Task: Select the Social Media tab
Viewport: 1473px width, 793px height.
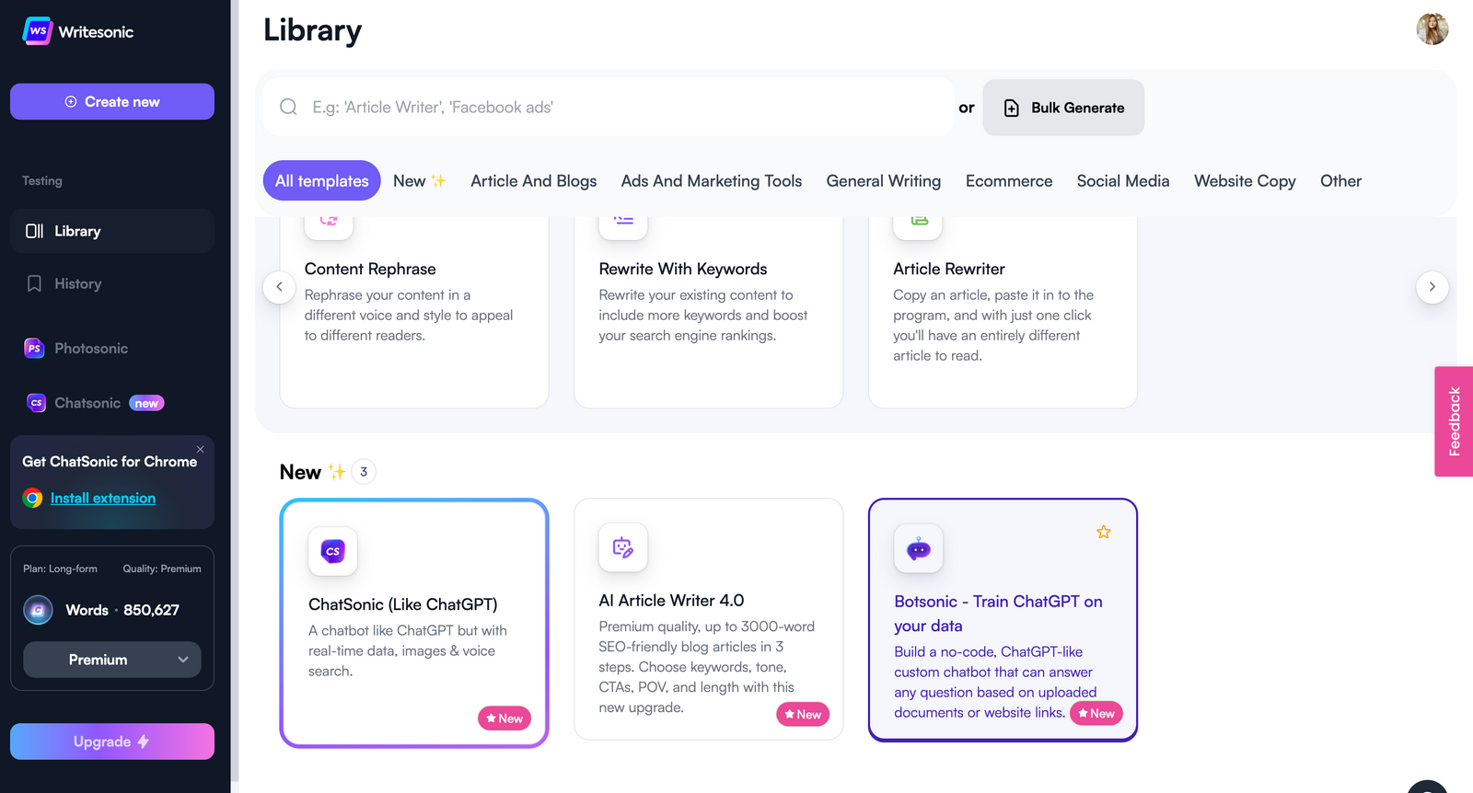Action: (x=1123, y=180)
